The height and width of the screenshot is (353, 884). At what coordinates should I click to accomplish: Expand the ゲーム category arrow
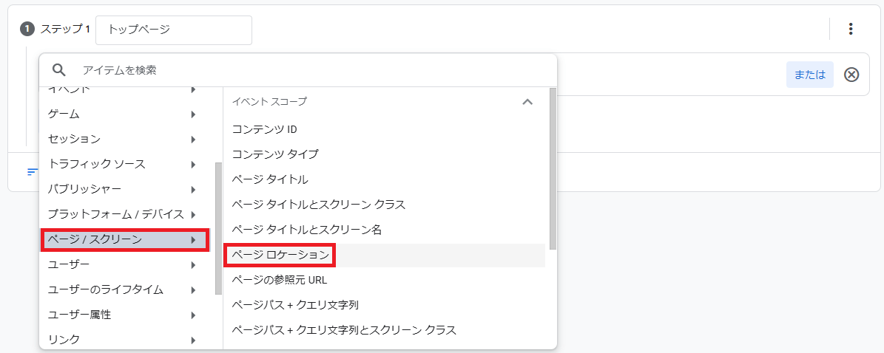click(193, 114)
